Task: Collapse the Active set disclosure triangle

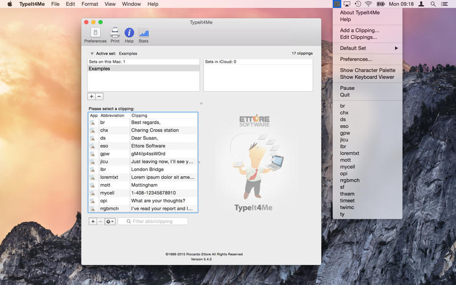Action: point(92,54)
